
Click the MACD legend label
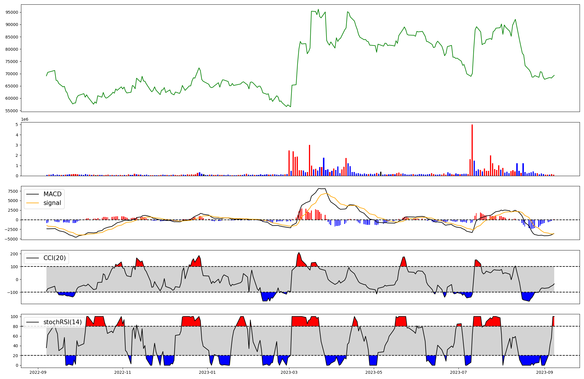[52, 194]
